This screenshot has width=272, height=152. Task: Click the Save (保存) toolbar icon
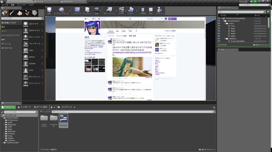[x=49, y=11]
